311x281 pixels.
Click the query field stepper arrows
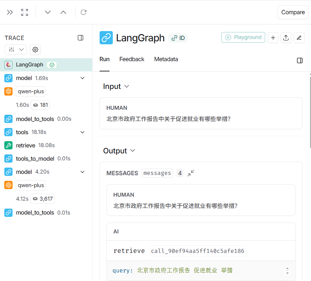click(287, 270)
